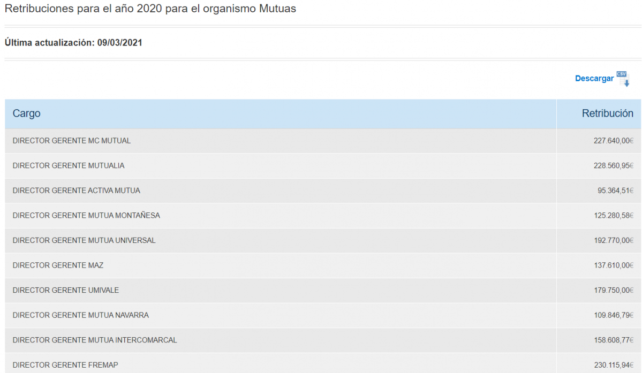Select the value 227.640,00€
This screenshot has width=642, height=373.
pos(613,141)
